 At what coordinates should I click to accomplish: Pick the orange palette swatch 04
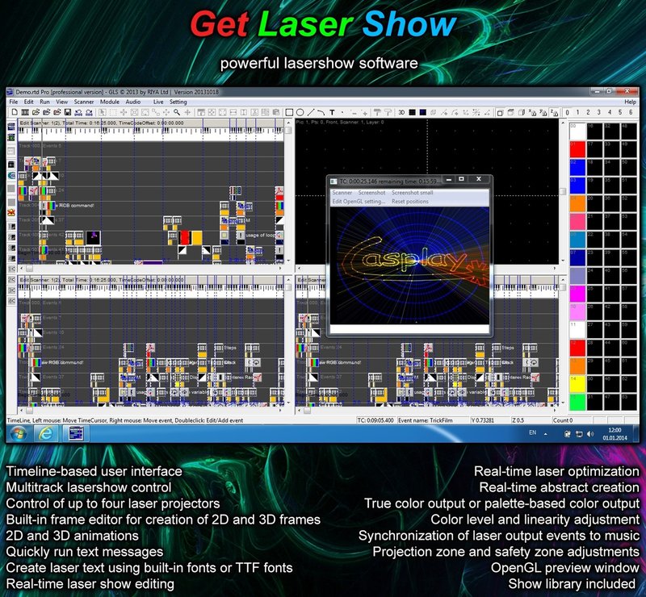click(577, 203)
